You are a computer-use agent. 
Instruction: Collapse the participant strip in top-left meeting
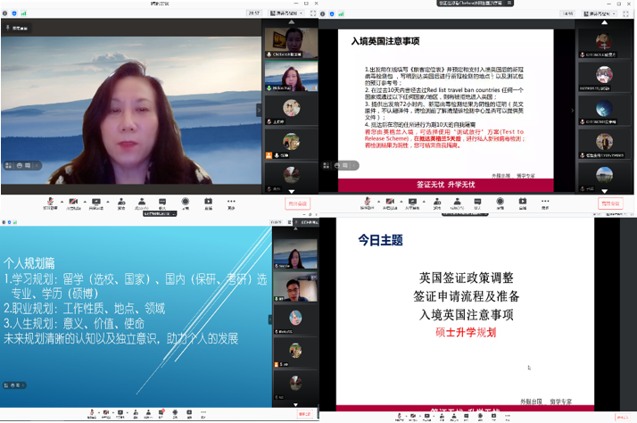tap(260, 110)
